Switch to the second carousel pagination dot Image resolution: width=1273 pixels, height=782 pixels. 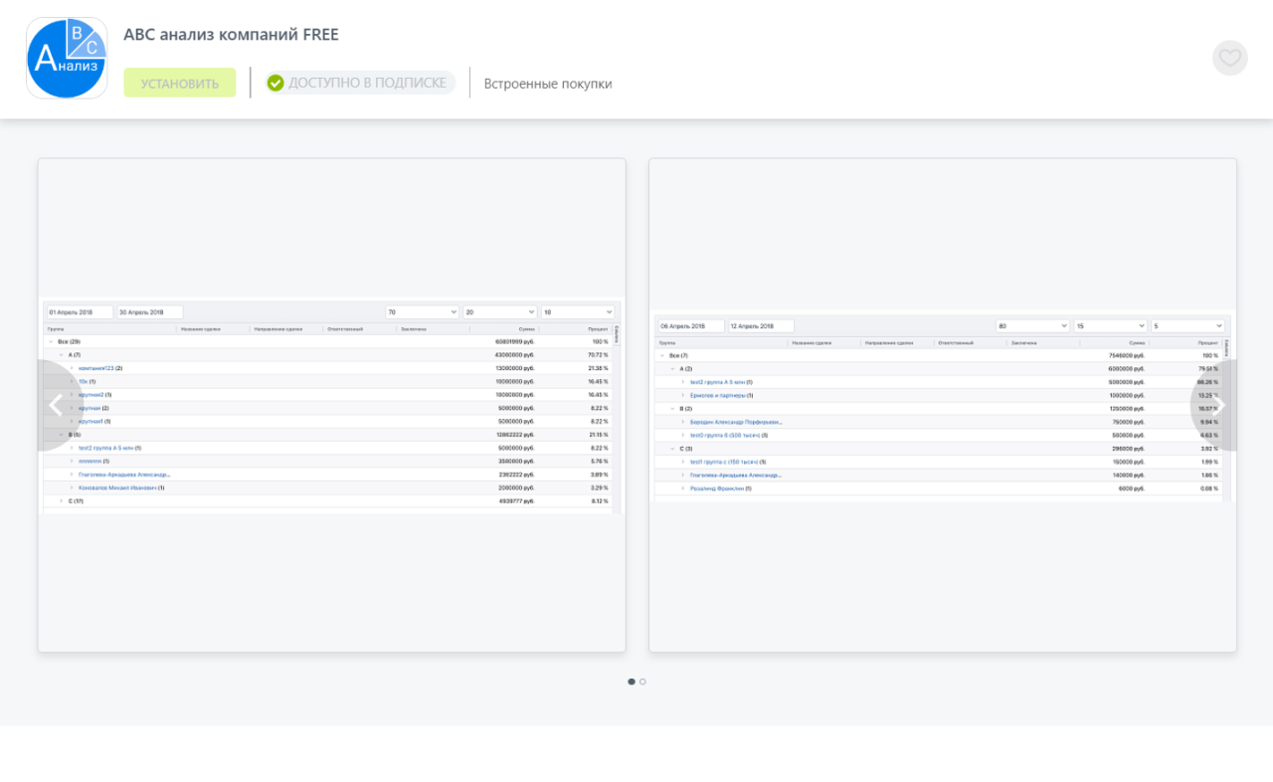[643, 682]
